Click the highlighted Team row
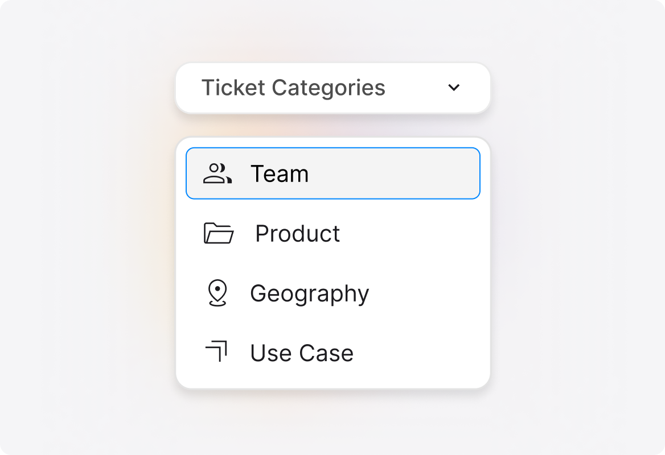The image size is (665, 455). point(332,173)
